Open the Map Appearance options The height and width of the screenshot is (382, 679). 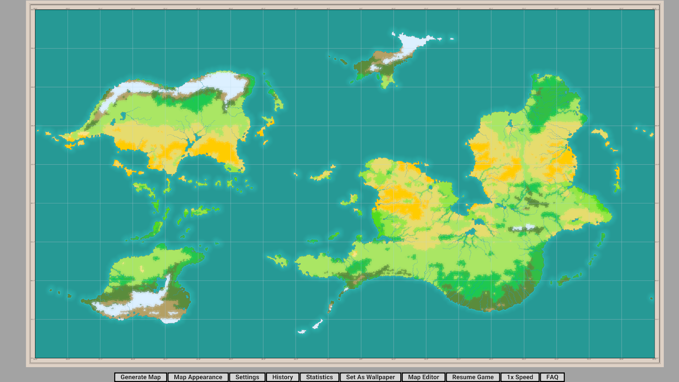point(198,377)
